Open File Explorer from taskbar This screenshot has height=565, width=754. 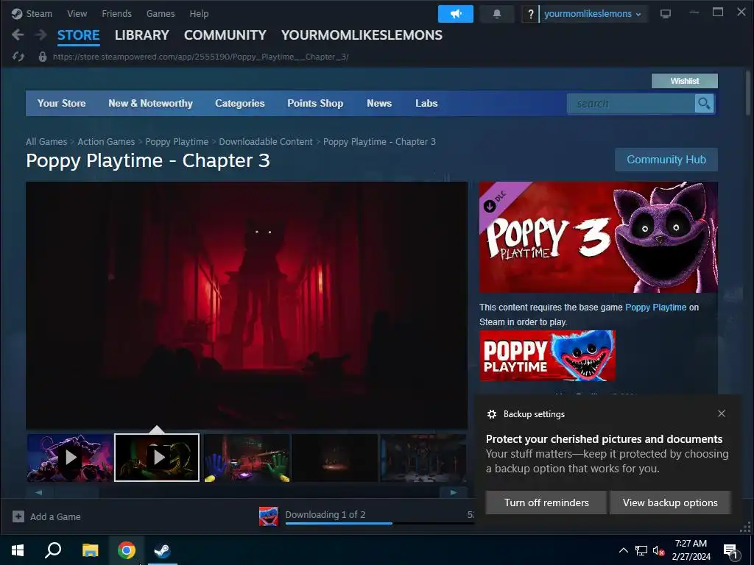[90, 550]
